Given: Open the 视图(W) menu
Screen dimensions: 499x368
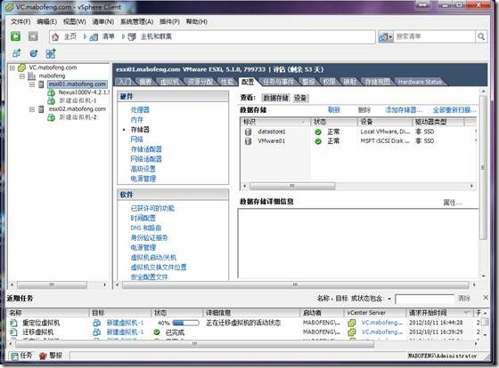Looking at the screenshot, I should (75, 21).
